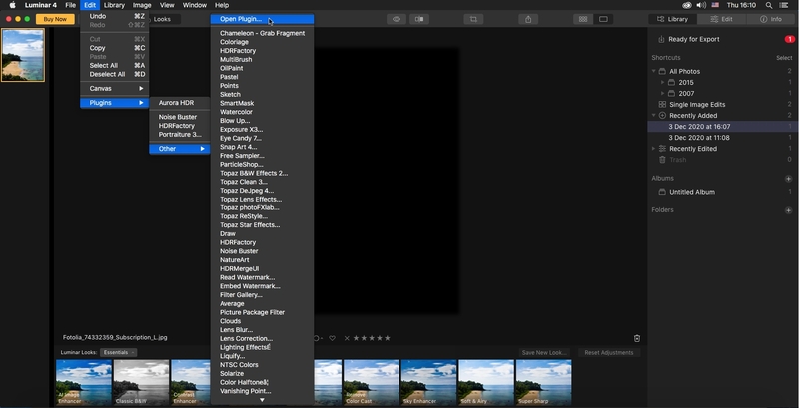Image resolution: width=799 pixels, height=408 pixels.
Task: Click Reset Adjustments button
Action: pyautogui.click(x=609, y=353)
